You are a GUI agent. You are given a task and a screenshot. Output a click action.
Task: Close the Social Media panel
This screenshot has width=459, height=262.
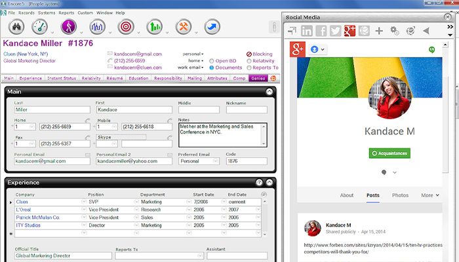(x=447, y=17)
